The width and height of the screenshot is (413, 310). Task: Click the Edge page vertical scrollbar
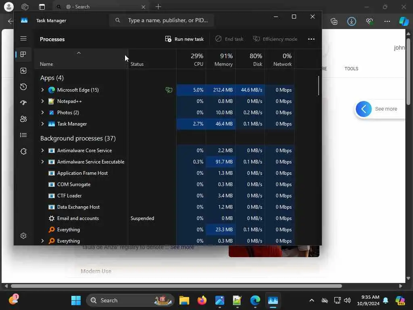[408, 71]
